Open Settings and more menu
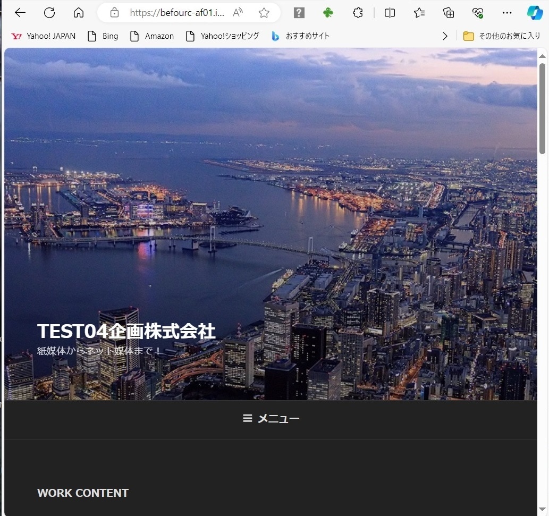 pyautogui.click(x=507, y=13)
